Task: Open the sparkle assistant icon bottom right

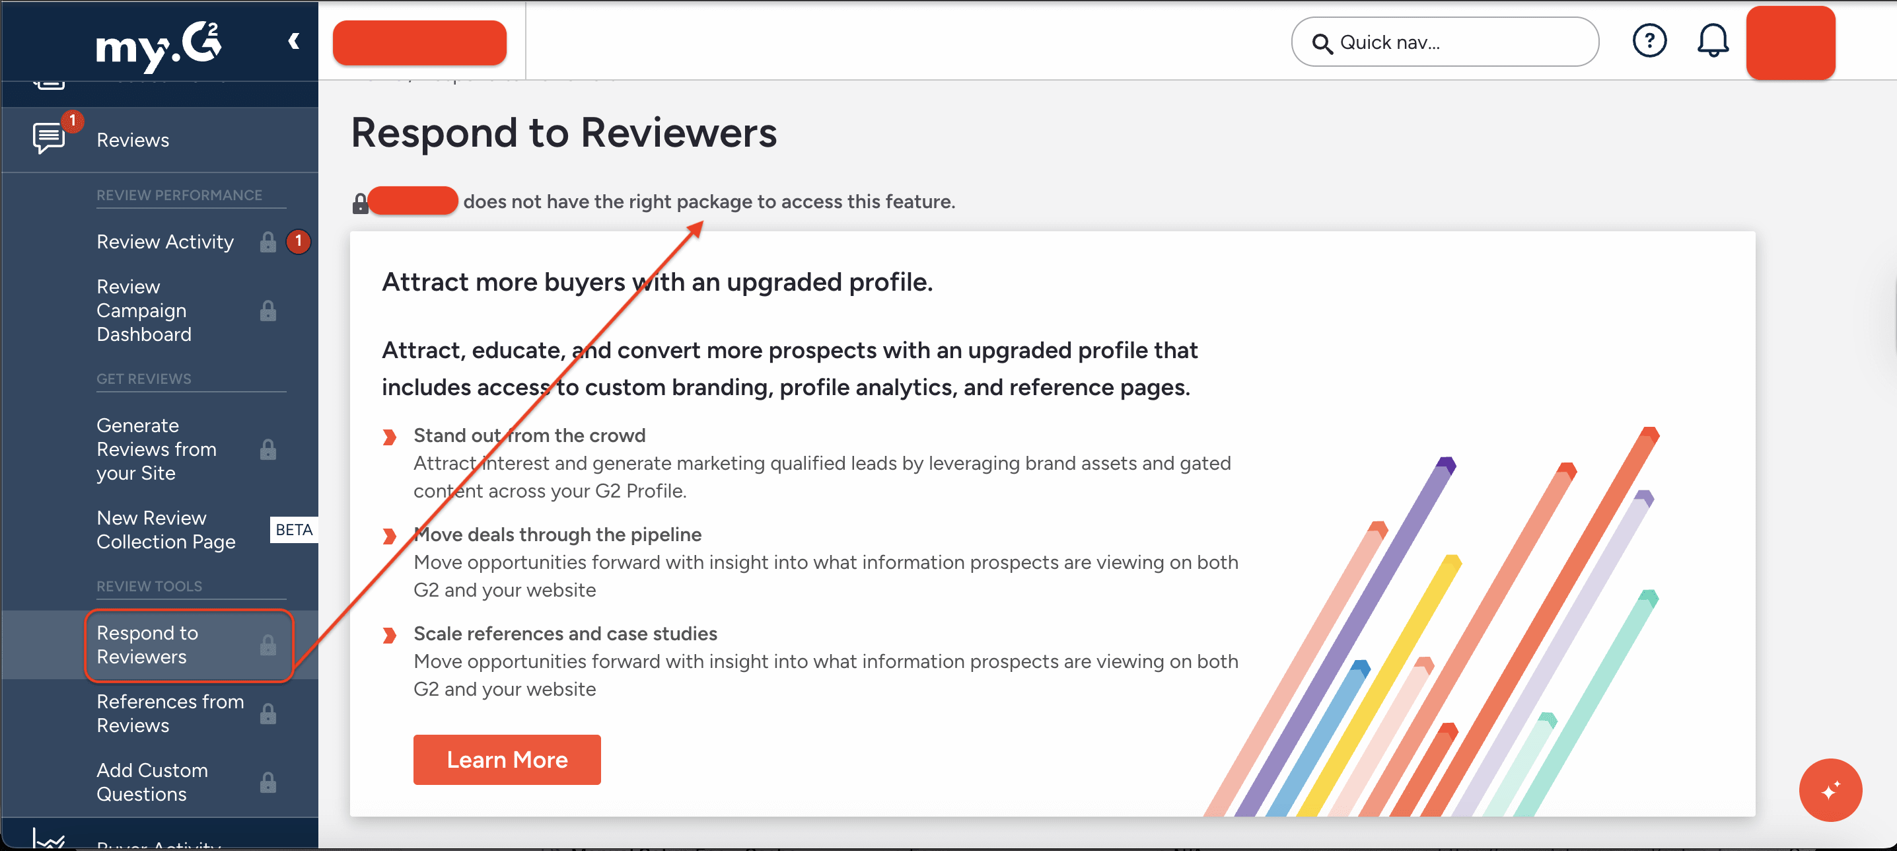Action: (x=1830, y=790)
